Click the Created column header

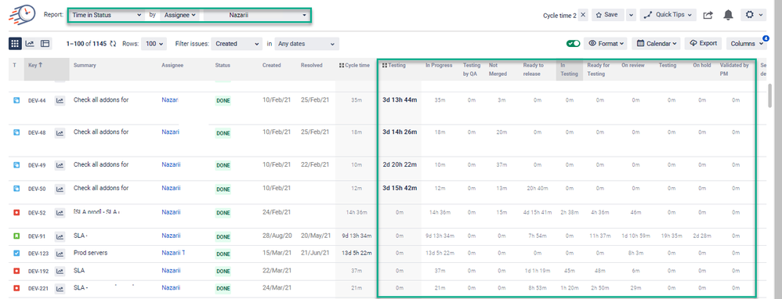(271, 65)
